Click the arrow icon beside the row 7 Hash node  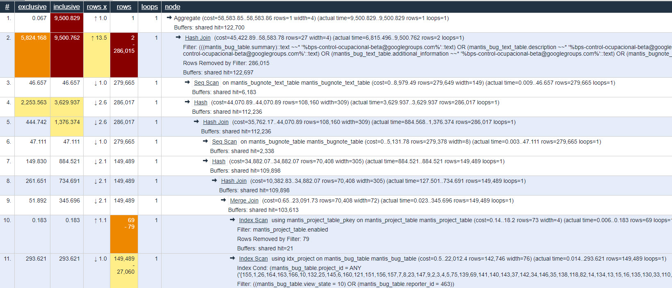205,161
